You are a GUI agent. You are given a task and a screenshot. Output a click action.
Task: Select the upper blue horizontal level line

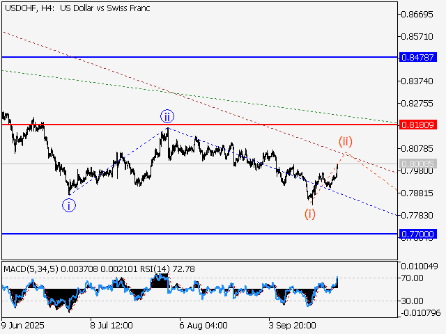tap(209, 56)
